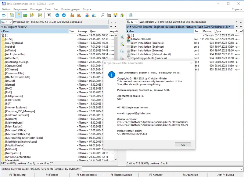Go back with the blue left arrow
The width and height of the screenshot is (244, 177).
pyautogui.click(x=57, y=15)
